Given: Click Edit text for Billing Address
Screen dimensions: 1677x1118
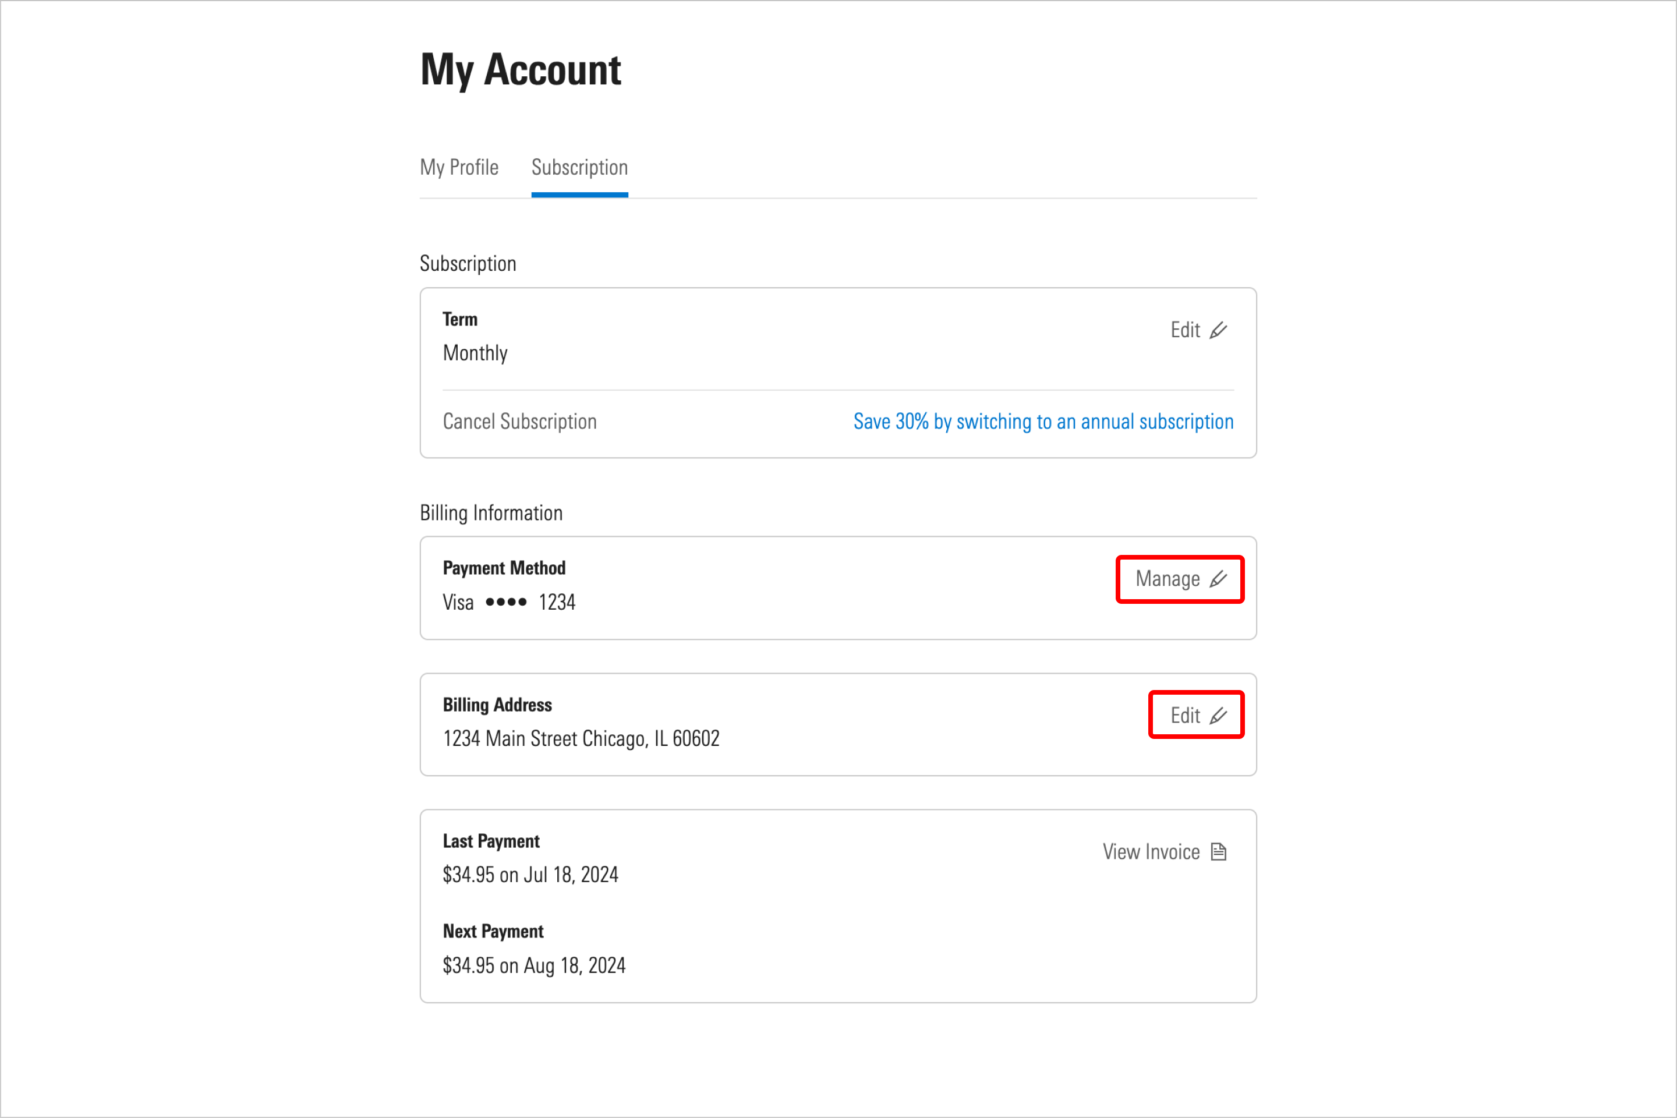Looking at the screenshot, I should pos(1185,715).
